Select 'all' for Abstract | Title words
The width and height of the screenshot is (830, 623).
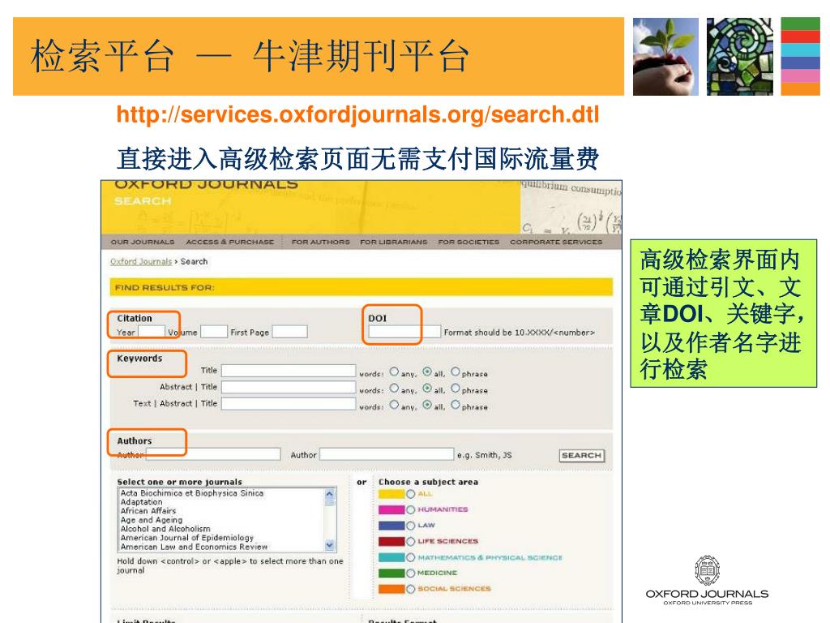coord(427,389)
